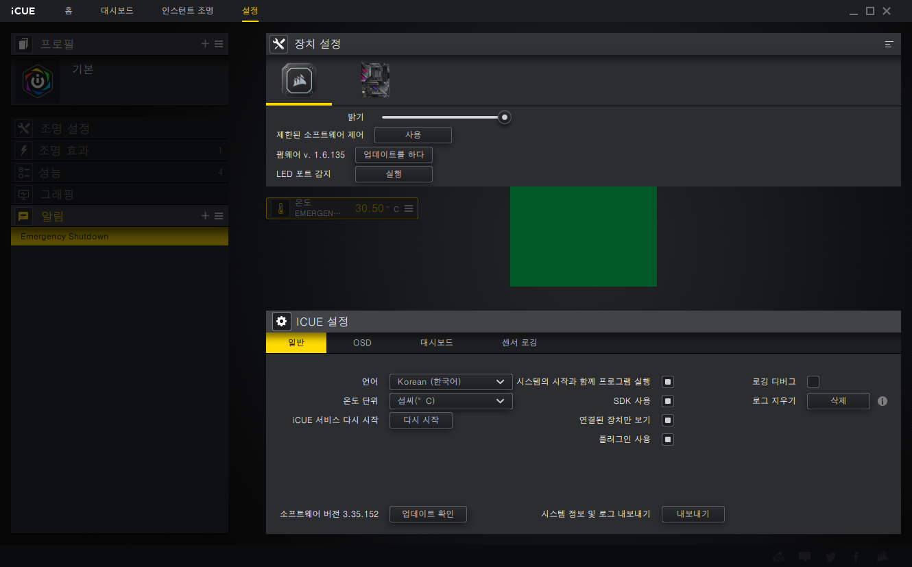Open the Facebook icon
Viewport: 912px width, 567px height.
click(x=856, y=557)
